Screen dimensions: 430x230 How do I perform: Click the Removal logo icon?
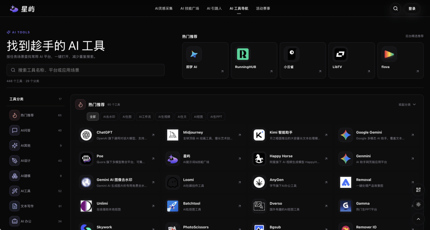tap(346, 182)
